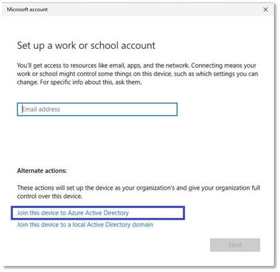Image resolution: width=280 pixels, height=272 pixels.
Task: Click the words control over this device
Action: click(49, 196)
